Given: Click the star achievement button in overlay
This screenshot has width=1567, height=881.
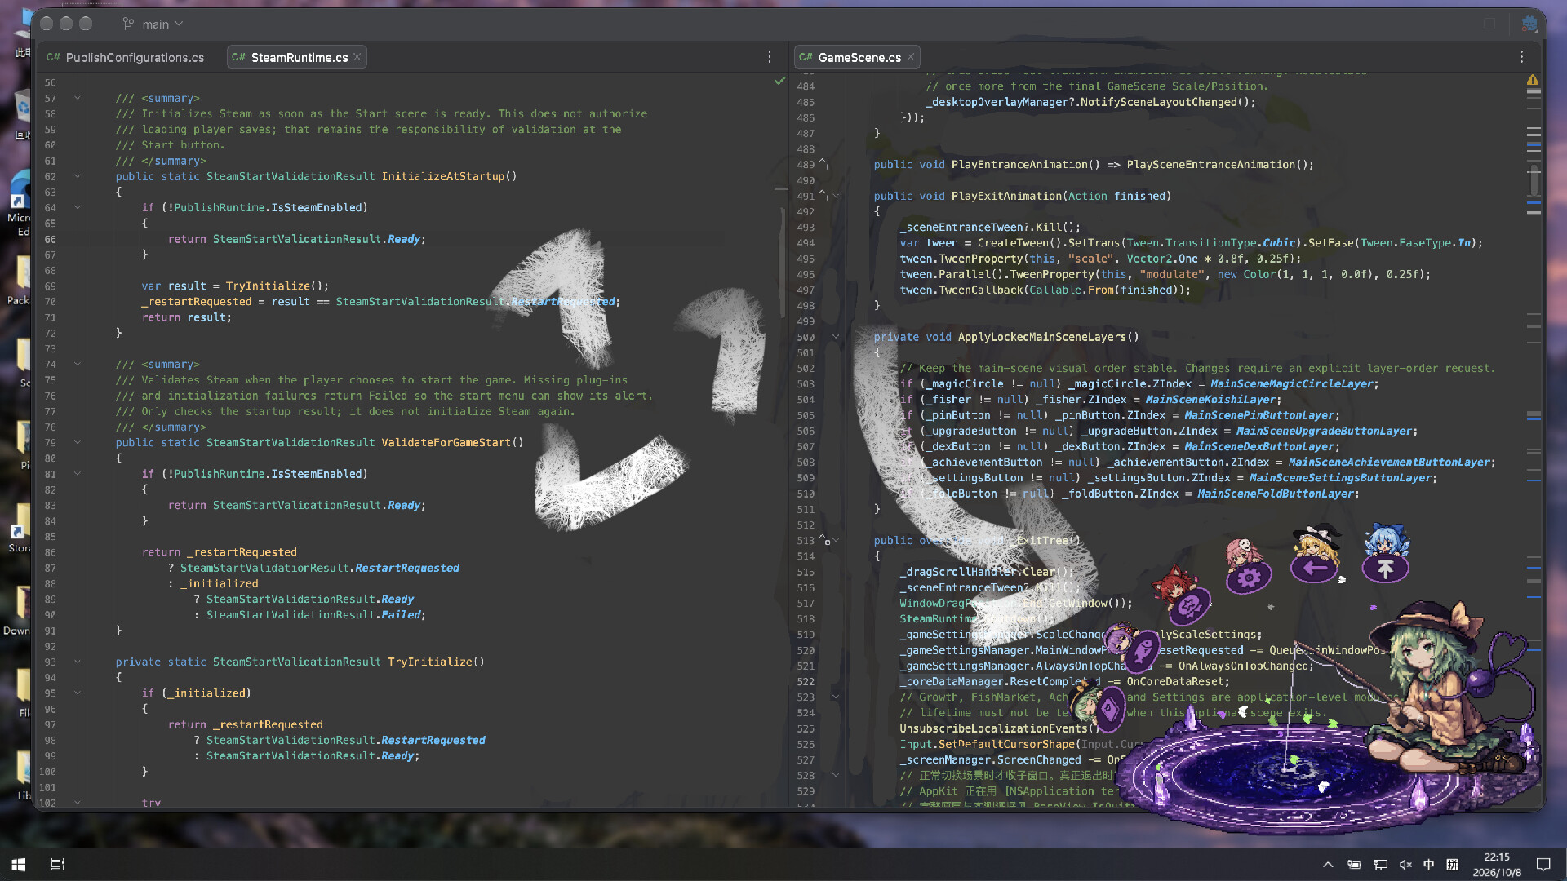Looking at the screenshot, I should tap(1190, 605).
